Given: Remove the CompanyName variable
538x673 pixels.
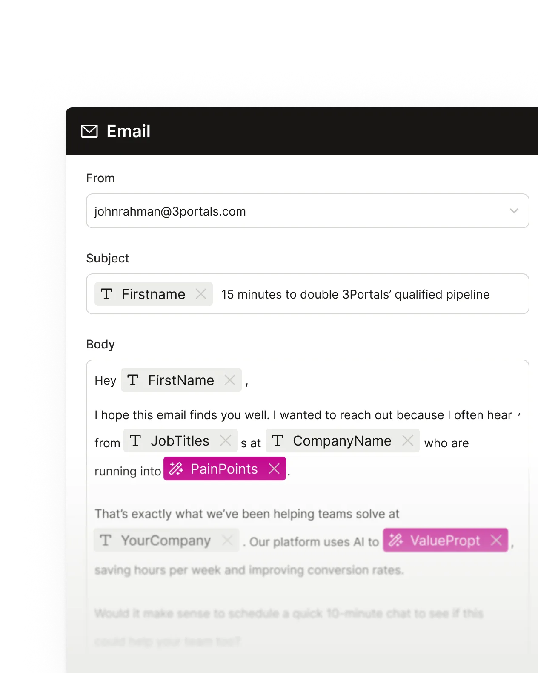Looking at the screenshot, I should pyautogui.click(x=408, y=440).
